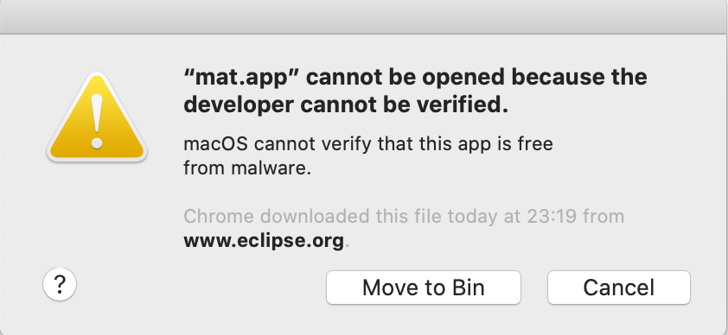Click the exclamation mark inside the warning triangle
728x335 pixels.
(97, 122)
